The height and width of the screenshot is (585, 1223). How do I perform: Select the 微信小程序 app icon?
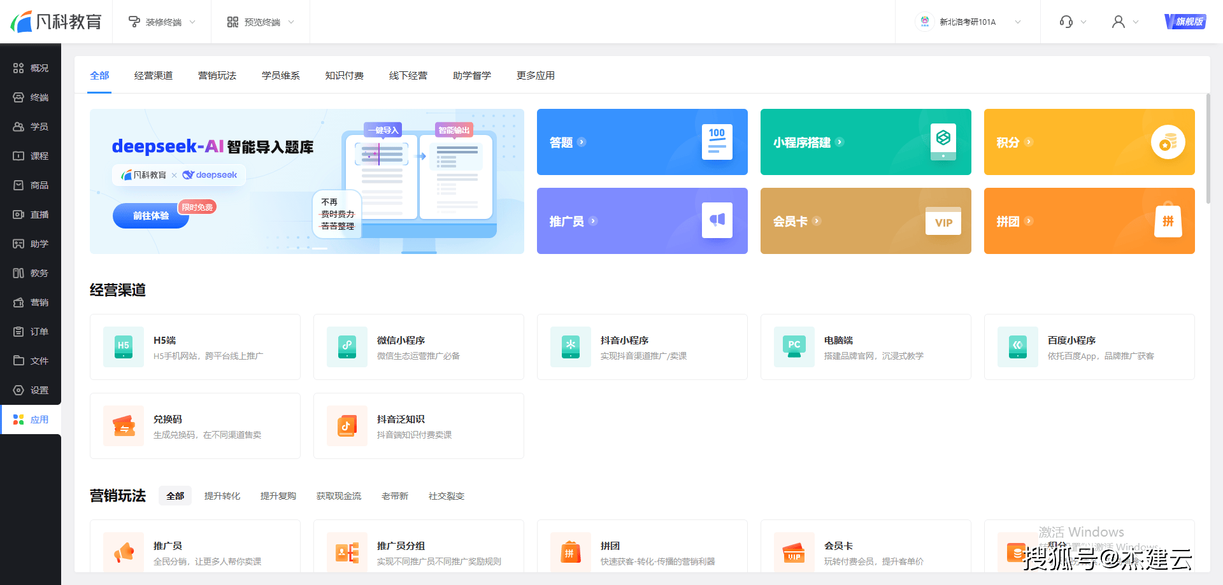[347, 347]
